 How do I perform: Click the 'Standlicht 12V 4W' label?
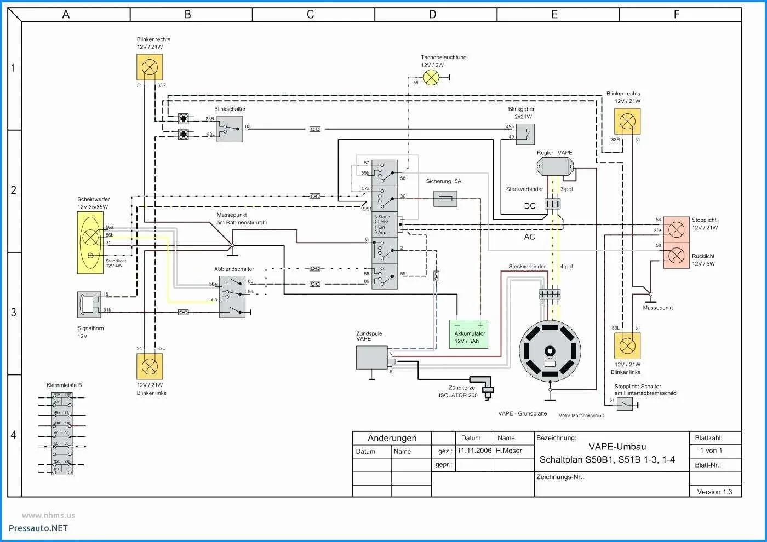click(x=116, y=263)
